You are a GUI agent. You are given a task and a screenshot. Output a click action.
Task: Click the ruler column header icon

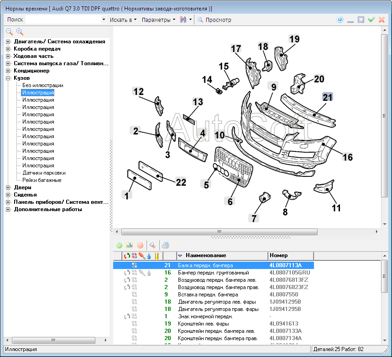click(x=157, y=256)
